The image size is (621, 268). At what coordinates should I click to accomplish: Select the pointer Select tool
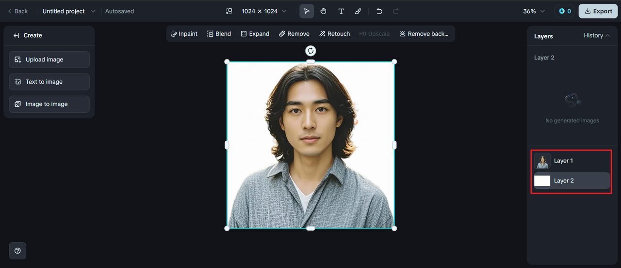click(x=307, y=11)
